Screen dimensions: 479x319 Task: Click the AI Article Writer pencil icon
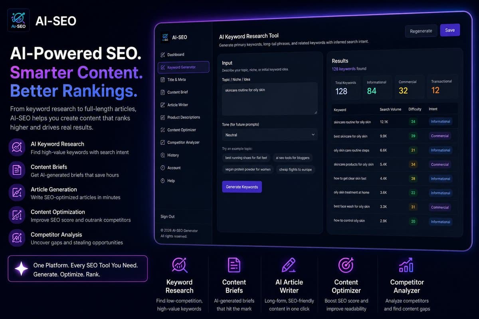pos(289,265)
